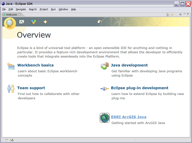
Task: Click the fast view icon in status bar
Action: click(7, 140)
